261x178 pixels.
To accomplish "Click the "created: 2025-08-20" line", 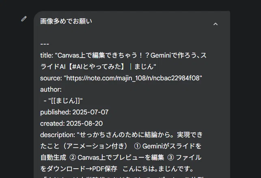I will point(71,124).
